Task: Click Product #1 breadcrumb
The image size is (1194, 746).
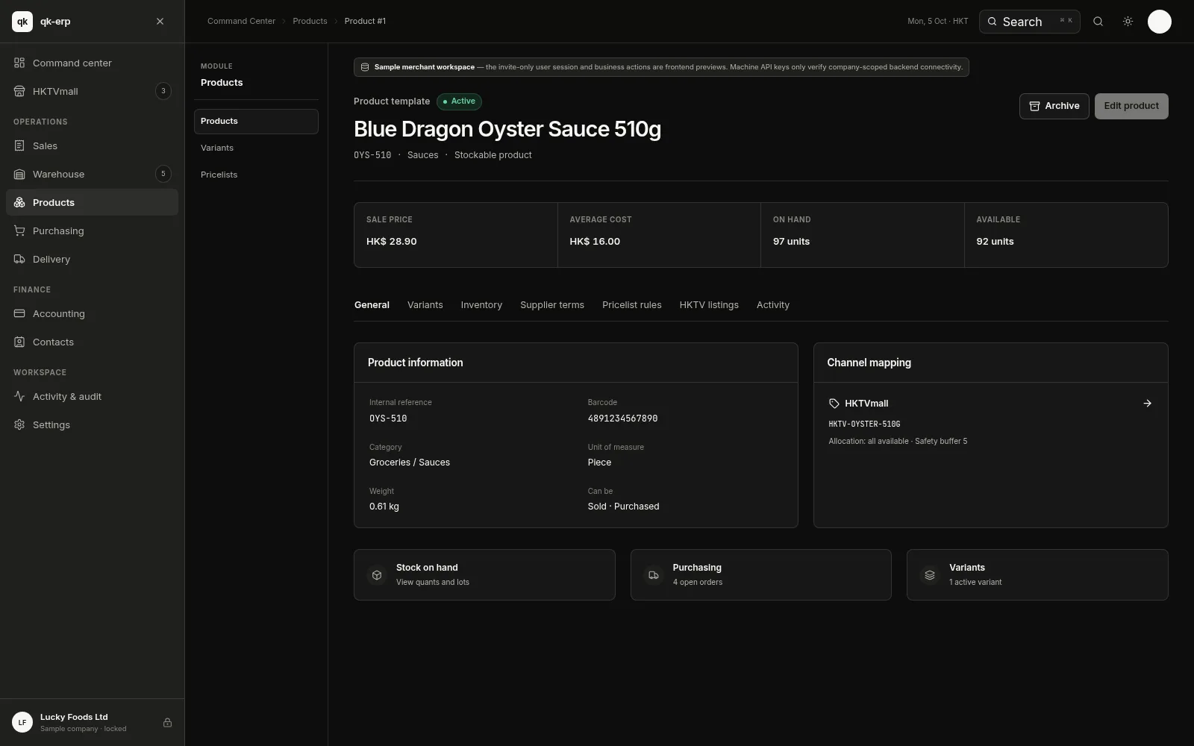Action: coord(365,21)
